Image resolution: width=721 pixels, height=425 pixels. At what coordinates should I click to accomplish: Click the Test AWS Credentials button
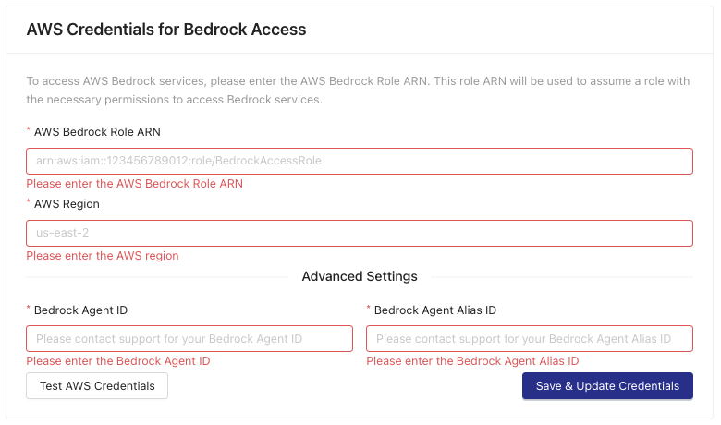coord(97,385)
